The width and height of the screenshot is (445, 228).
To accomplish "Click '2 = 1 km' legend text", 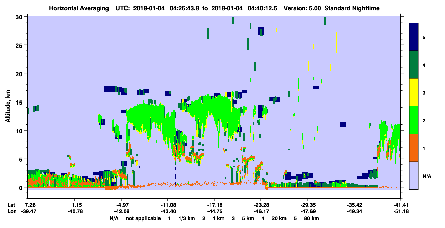I will (214, 218).
